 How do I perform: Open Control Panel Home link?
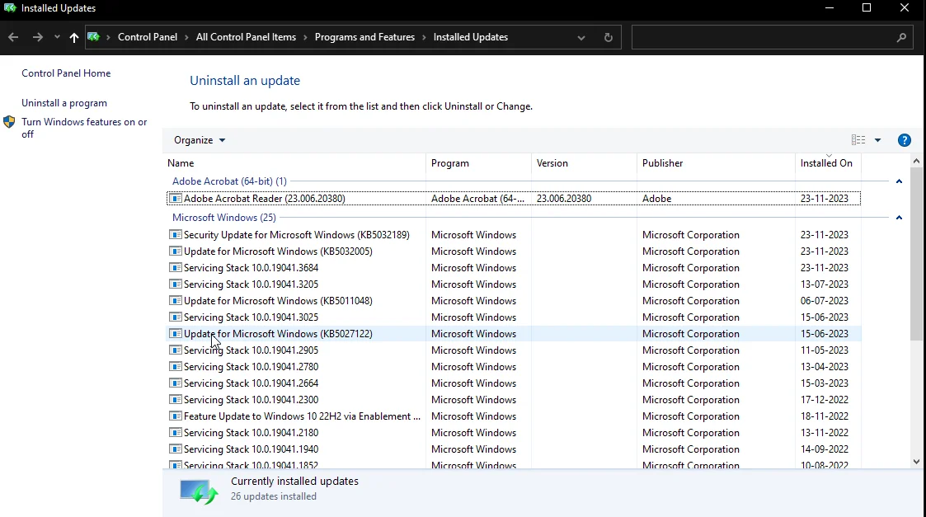[66, 73]
